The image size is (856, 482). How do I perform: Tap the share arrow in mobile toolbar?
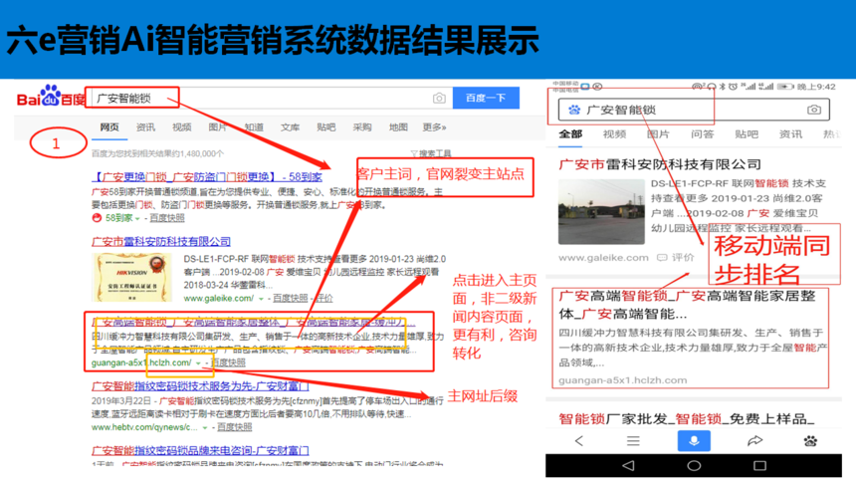(754, 440)
